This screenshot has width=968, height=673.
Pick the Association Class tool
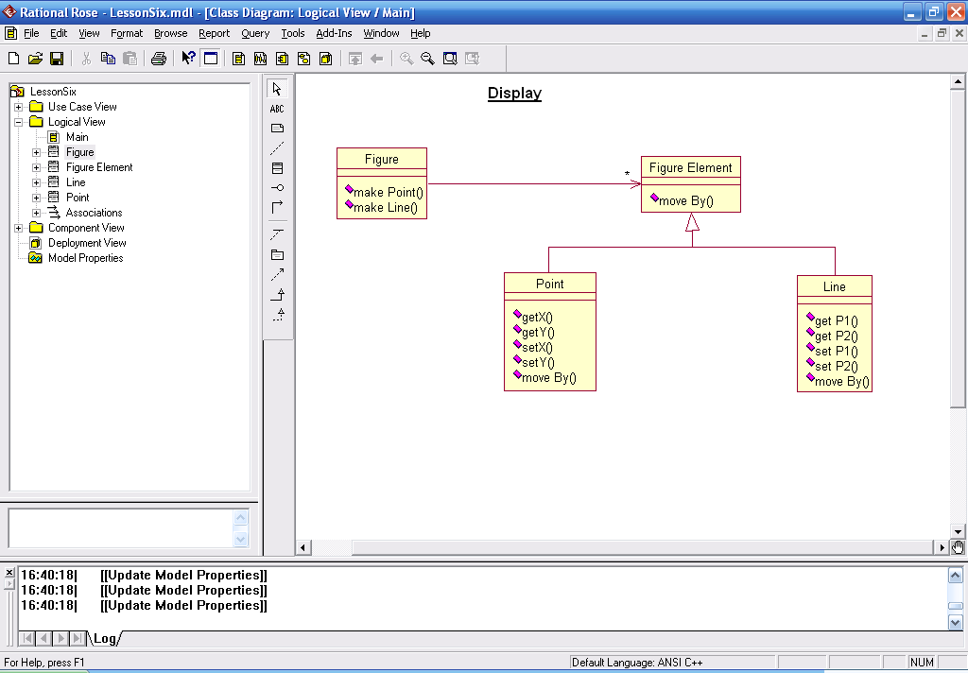coord(277,235)
